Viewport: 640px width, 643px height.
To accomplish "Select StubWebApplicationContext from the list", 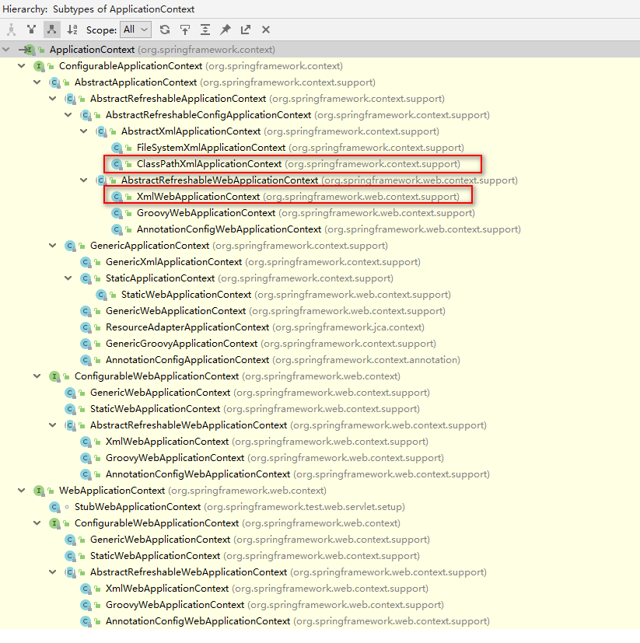I will (138, 506).
